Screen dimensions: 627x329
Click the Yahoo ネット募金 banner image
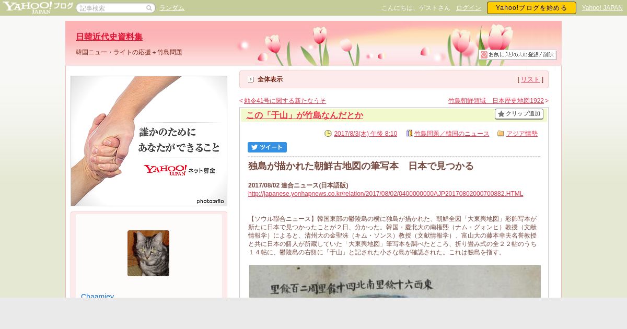pyautogui.click(x=149, y=141)
